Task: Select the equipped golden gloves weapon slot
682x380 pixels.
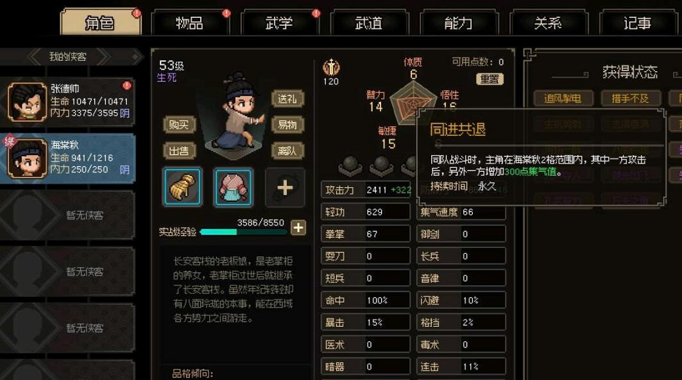Action: pos(182,186)
